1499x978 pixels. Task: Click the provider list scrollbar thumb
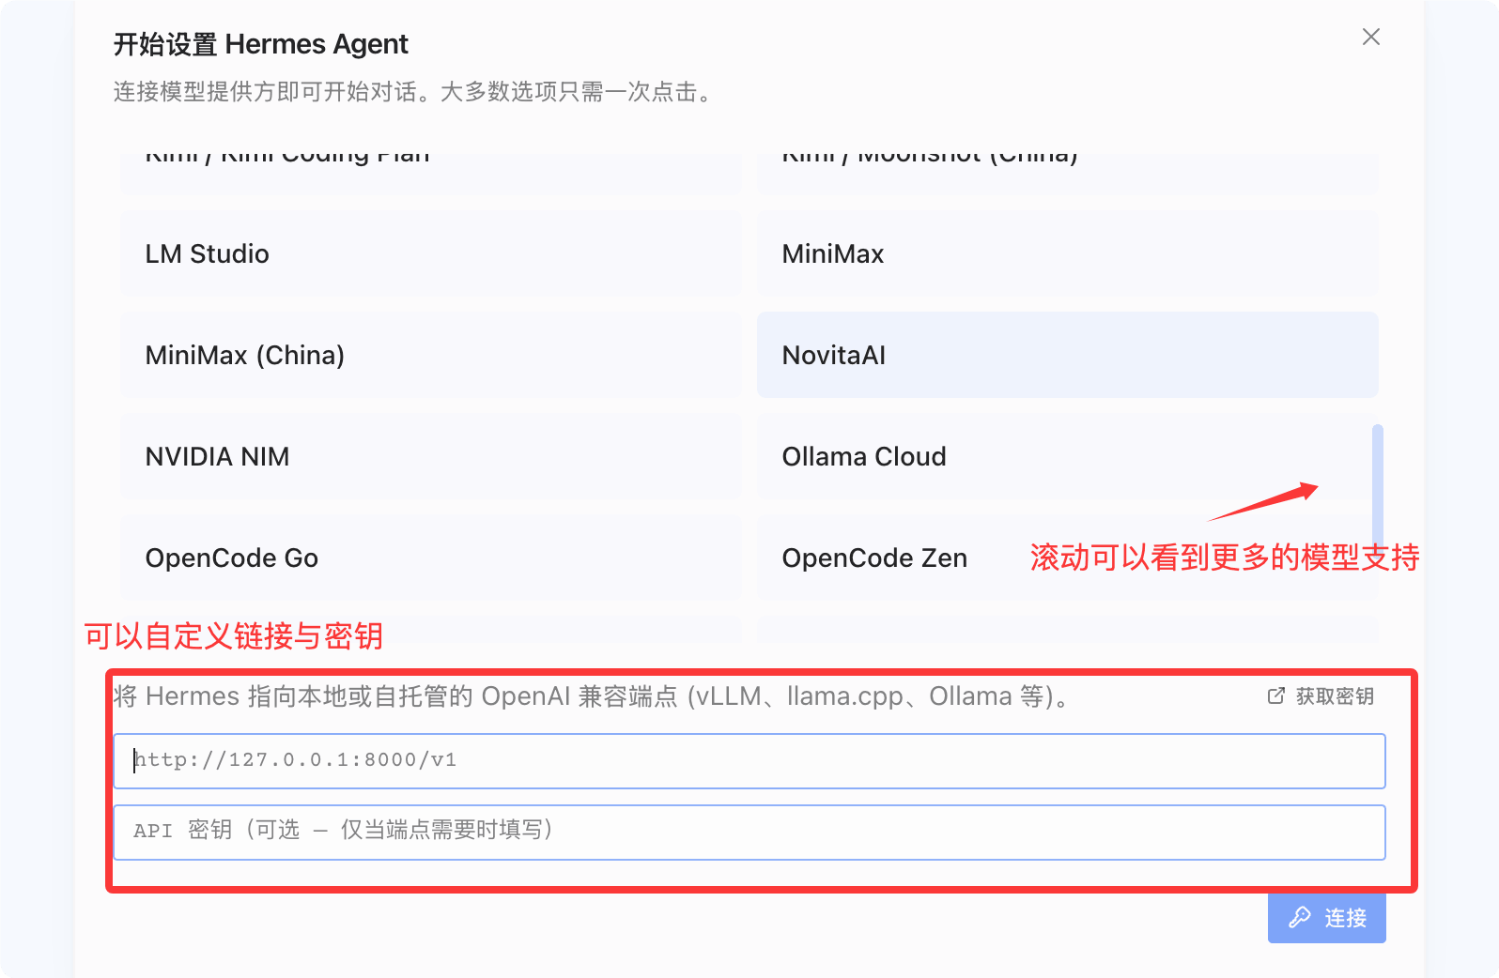[1378, 487]
